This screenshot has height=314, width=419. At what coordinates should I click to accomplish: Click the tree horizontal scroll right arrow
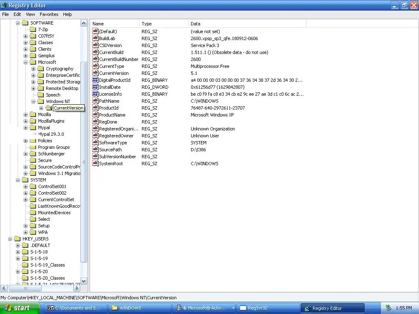pos(77,288)
